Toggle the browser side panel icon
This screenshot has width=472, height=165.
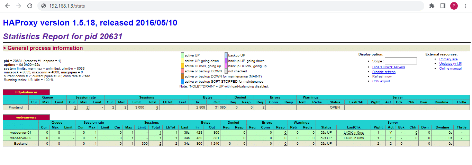pos(443,6)
